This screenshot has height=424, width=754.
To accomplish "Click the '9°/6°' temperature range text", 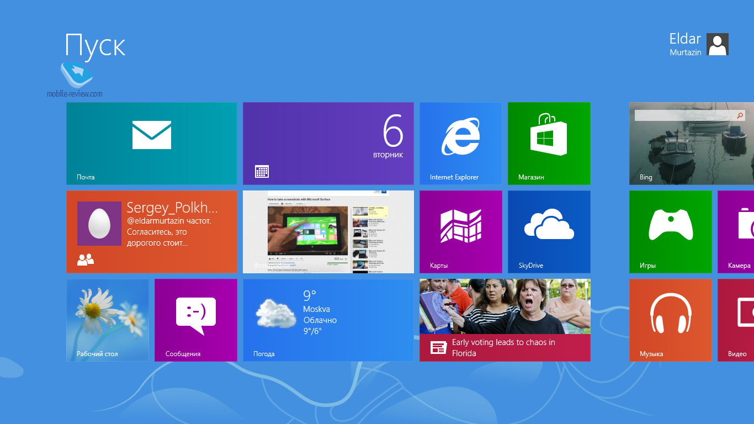I will pos(312,331).
